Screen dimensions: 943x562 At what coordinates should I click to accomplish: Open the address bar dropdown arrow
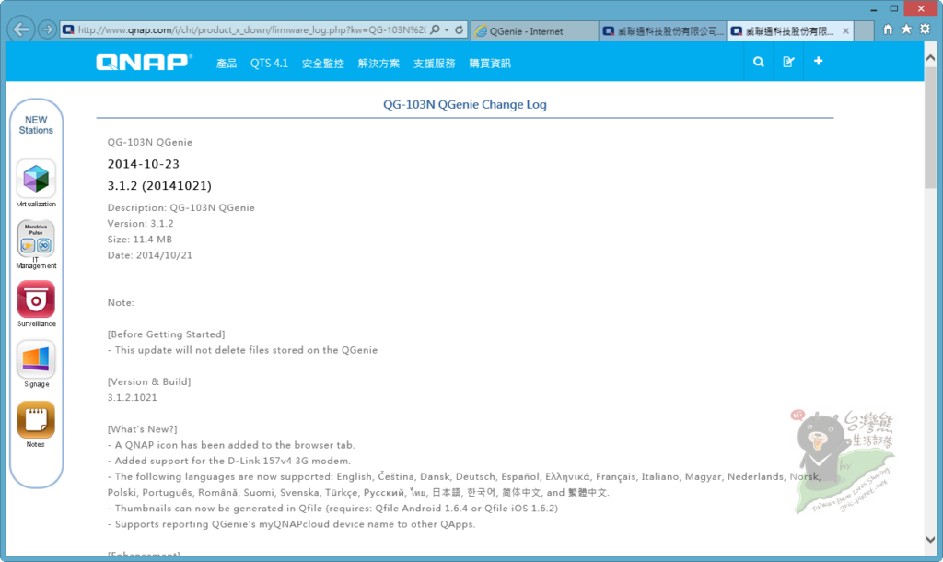pos(447,30)
